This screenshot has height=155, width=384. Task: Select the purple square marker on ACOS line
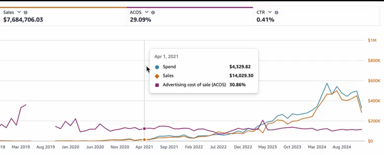pyautogui.click(x=144, y=129)
